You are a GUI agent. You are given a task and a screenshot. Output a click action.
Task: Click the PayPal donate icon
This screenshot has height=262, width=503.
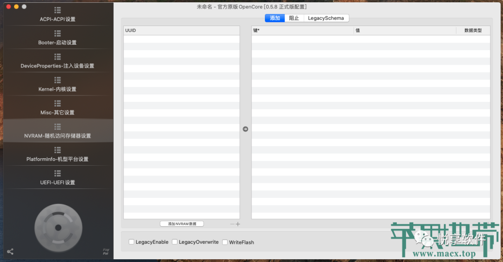coord(106,252)
